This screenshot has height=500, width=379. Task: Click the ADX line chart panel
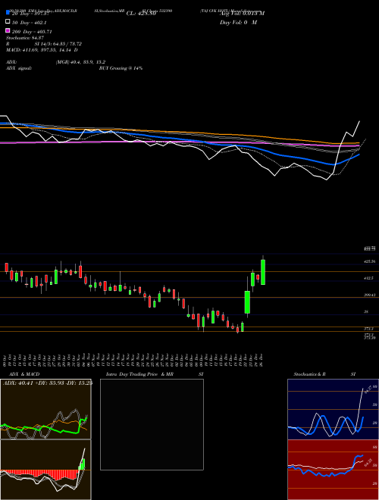point(45,409)
